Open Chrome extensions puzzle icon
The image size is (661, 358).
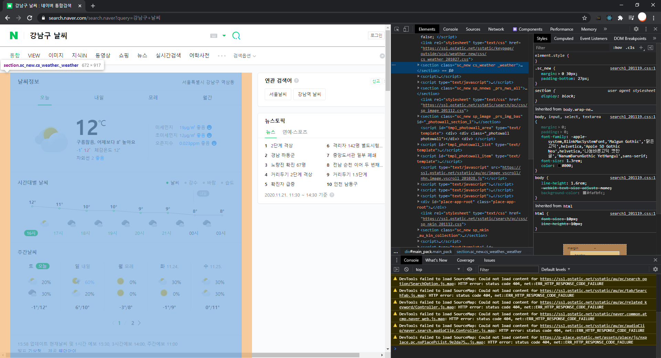coord(620,18)
